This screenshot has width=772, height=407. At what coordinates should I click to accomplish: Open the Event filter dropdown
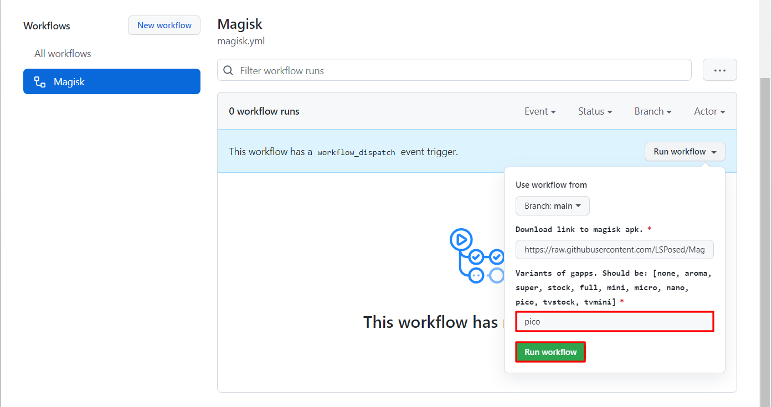(541, 111)
